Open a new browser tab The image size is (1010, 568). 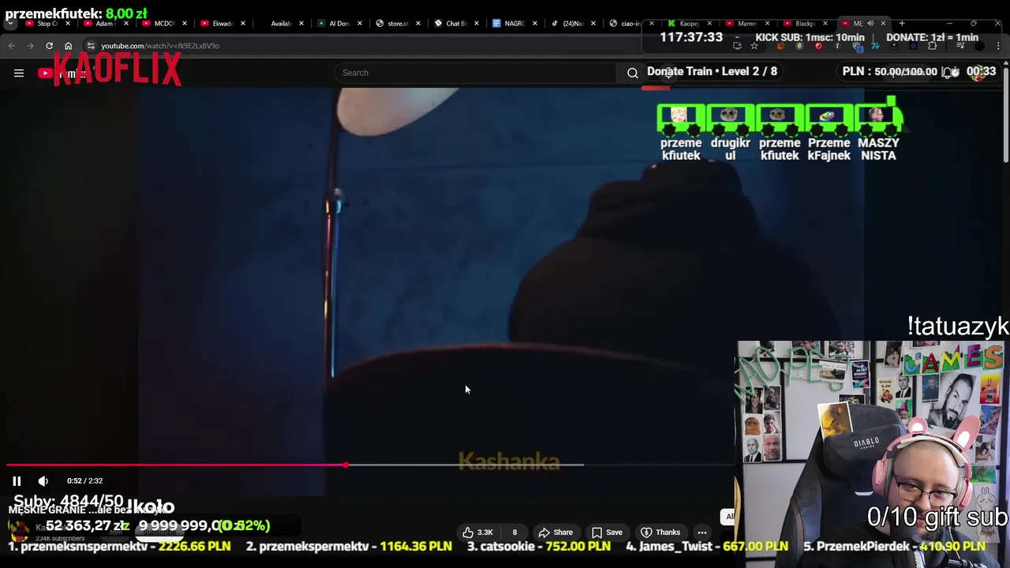pyautogui.click(x=902, y=23)
